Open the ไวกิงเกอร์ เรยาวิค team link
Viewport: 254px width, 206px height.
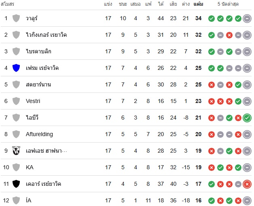pos(47,35)
